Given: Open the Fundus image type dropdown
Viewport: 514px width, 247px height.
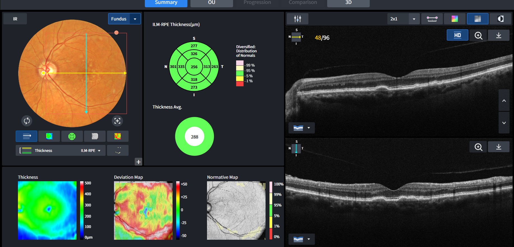Looking at the screenshot, I should [135, 19].
